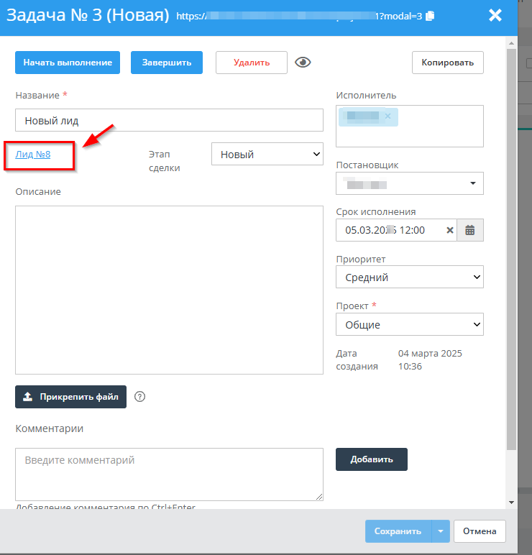Open the Приоритет dropdown
532x555 pixels.
(x=409, y=277)
